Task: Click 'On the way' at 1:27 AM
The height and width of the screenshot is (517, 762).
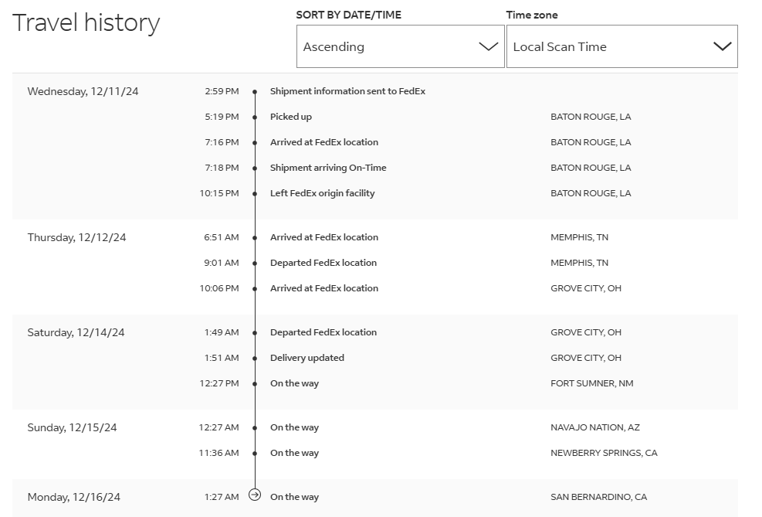Action: coord(294,497)
